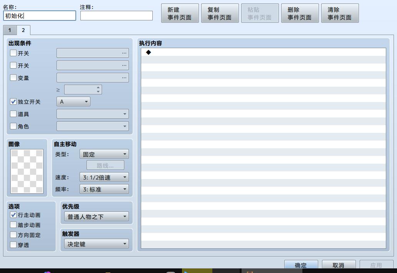Click the 图像 event graphic preview
This screenshot has height=273, width=397.
[27, 171]
